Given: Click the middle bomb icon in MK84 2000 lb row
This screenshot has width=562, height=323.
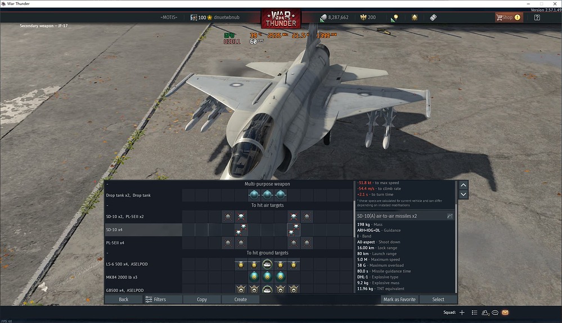Looking at the screenshot, I should point(267,277).
